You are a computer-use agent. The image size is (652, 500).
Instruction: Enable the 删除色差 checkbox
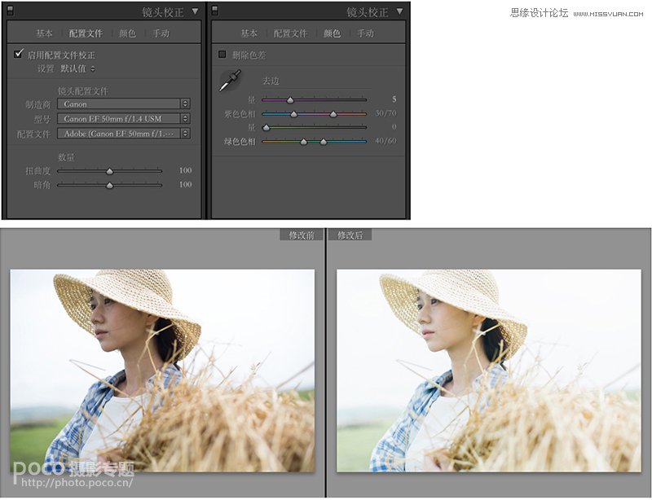pos(222,55)
